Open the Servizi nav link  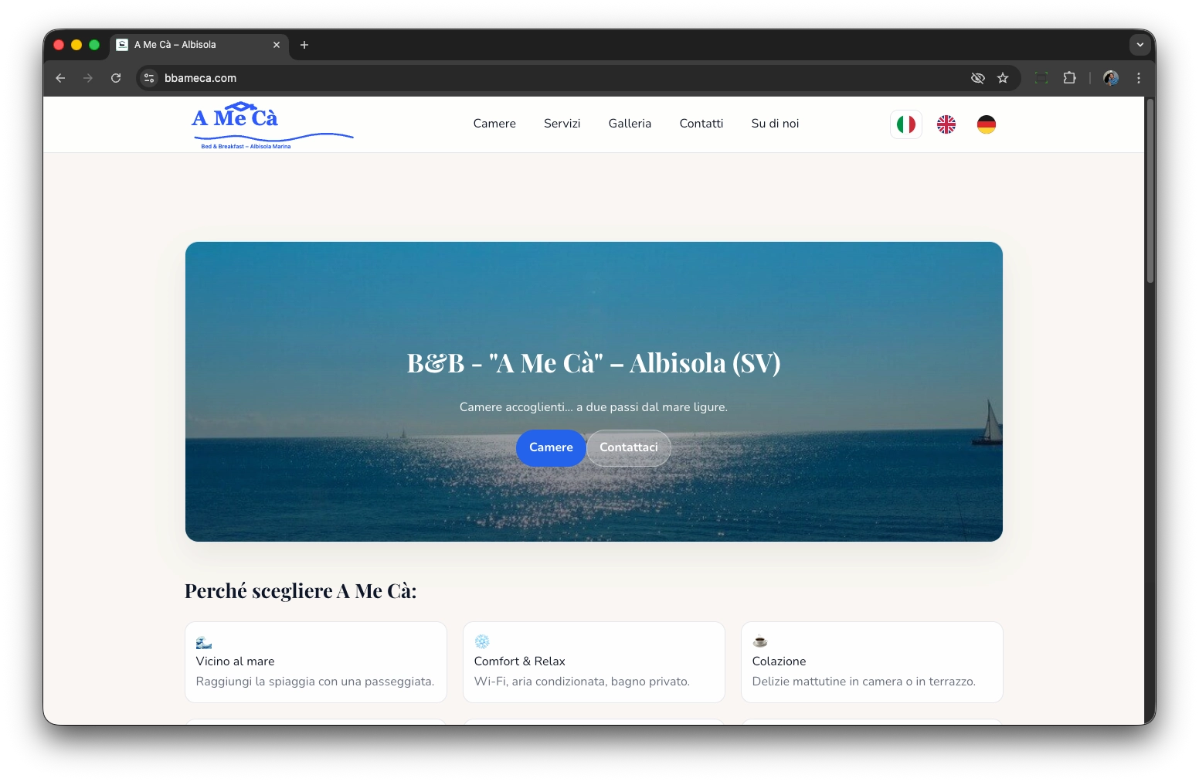click(x=562, y=124)
